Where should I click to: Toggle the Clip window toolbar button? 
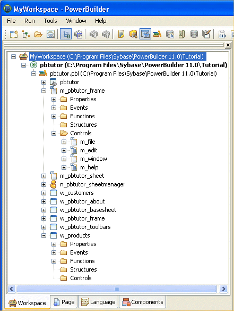coord(145,34)
